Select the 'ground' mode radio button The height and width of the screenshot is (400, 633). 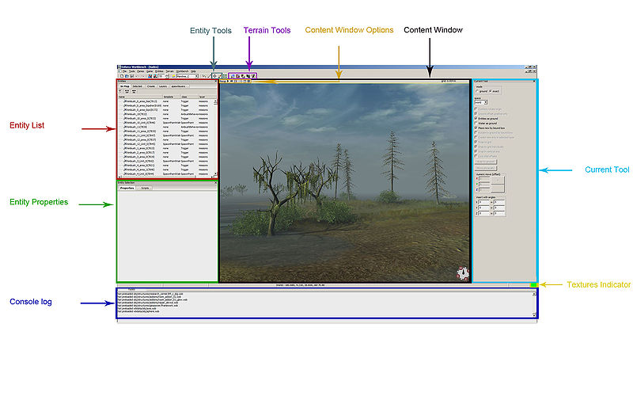[x=476, y=92]
